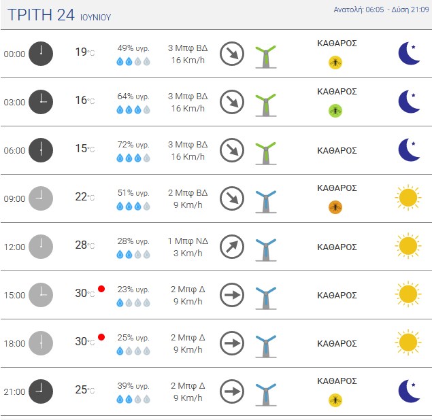Click the red heat indicator dot at 15:00
The width and height of the screenshot is (432, 420).
[101, 289]
